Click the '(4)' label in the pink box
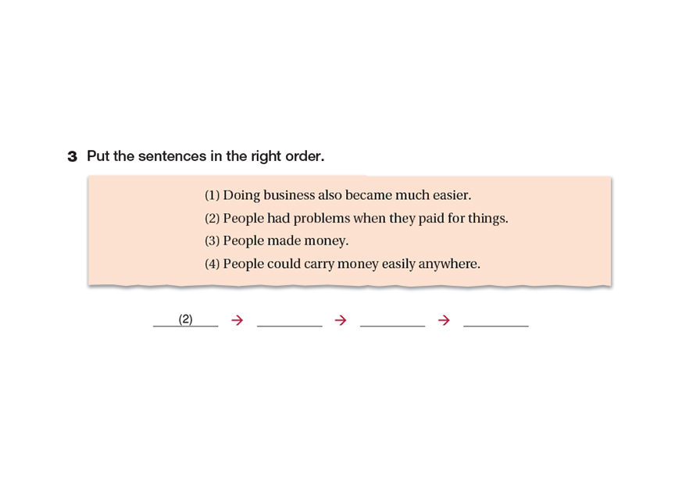Viewport: 682px width, 478px height. click(212, 264)
